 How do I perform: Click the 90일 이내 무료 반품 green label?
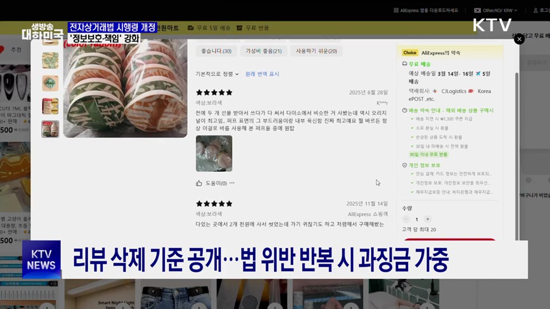tap(429, 154)
